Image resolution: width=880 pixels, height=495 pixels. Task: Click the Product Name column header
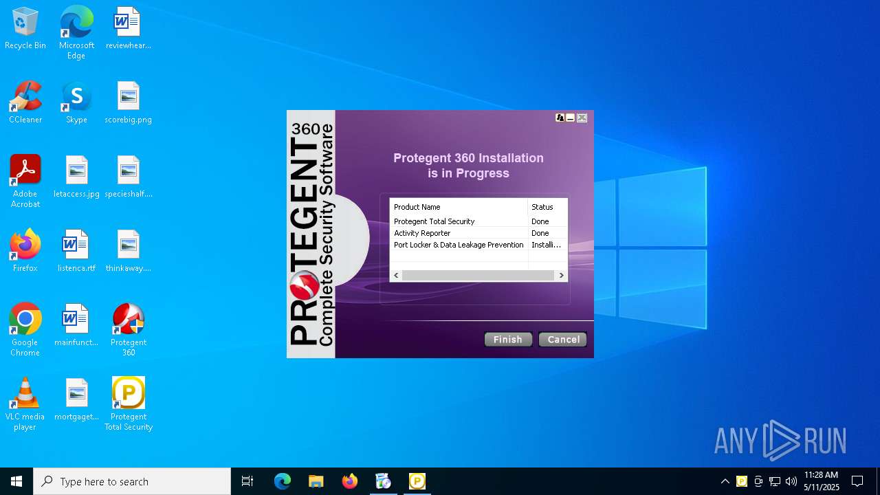459,207
